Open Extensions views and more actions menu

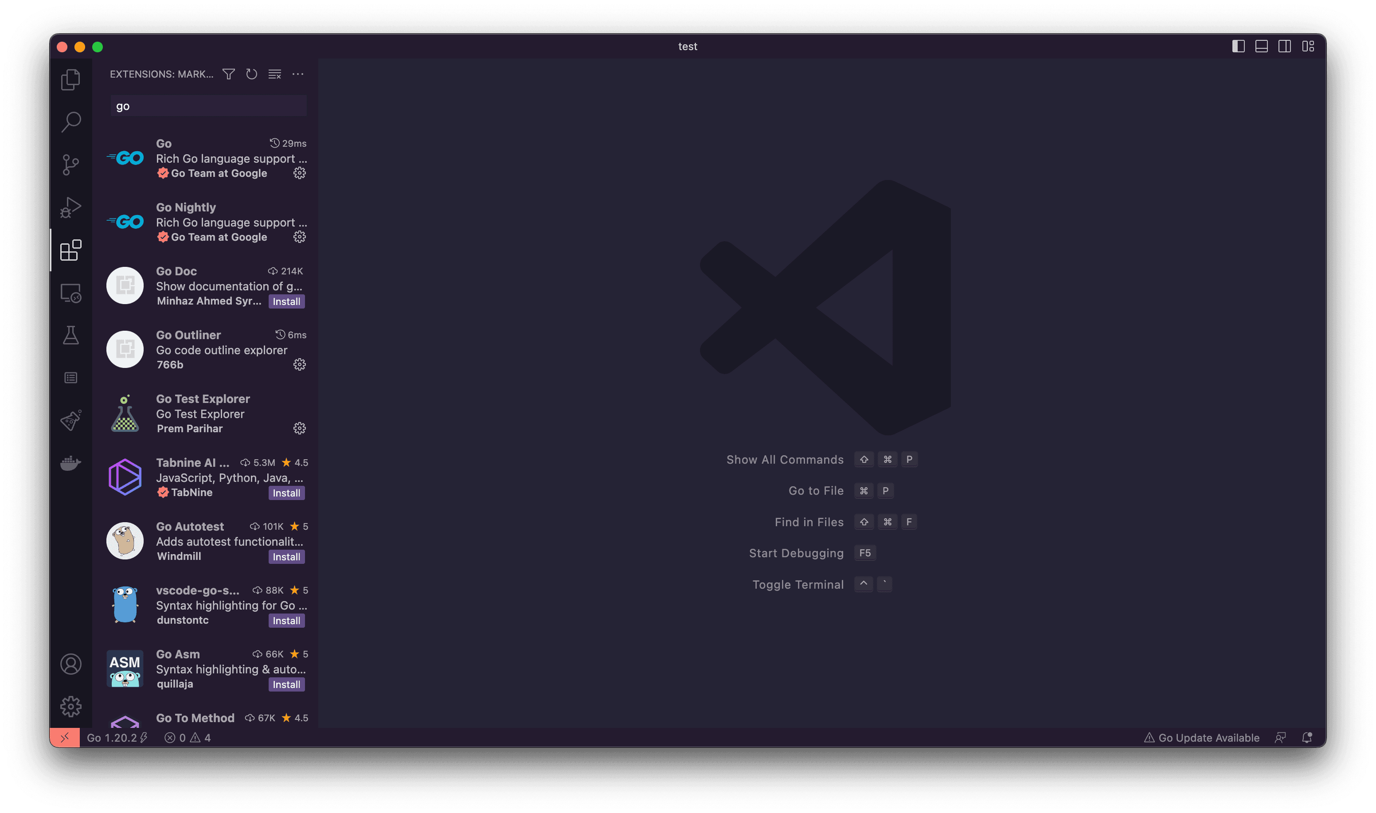point(297,74)
